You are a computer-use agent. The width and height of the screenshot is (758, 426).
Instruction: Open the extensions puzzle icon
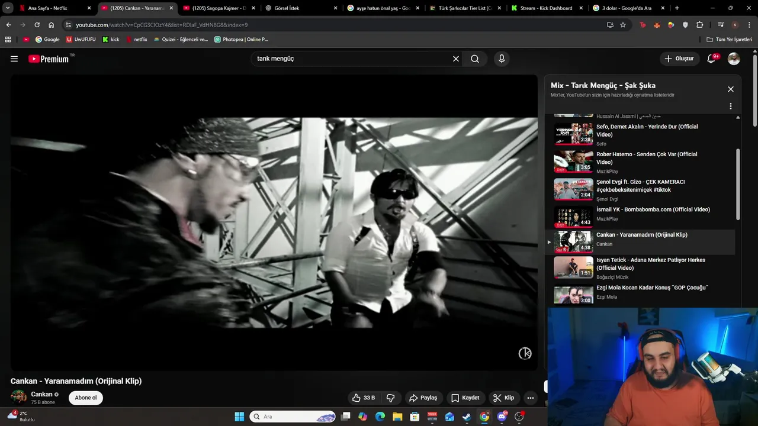click(x=700, y=25)
